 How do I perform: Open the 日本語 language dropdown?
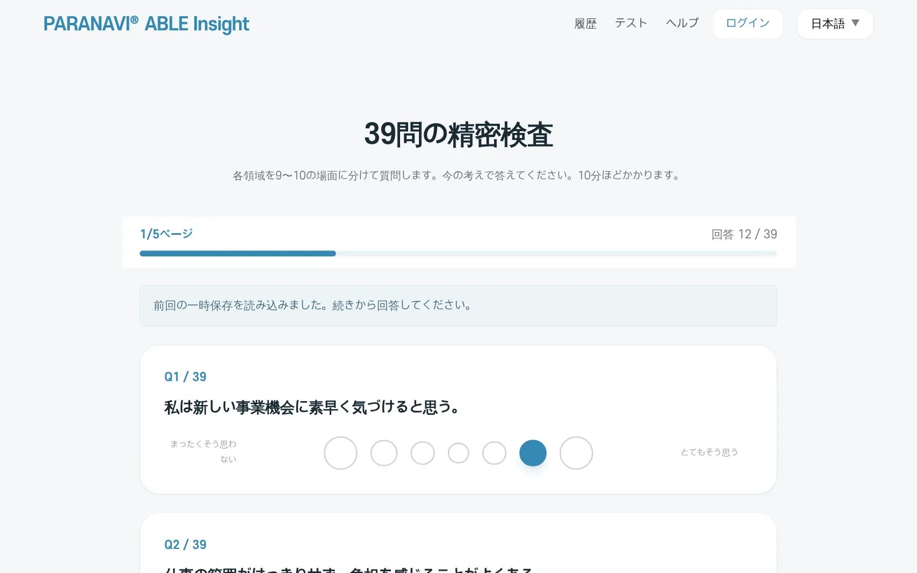coord(834,24)
